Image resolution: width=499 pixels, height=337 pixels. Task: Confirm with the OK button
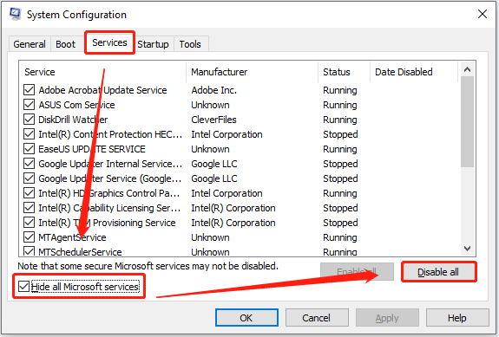[x=246, y=318]
